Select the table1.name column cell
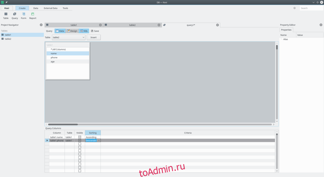This screenshot has height=177, width=324. [57, 137]
